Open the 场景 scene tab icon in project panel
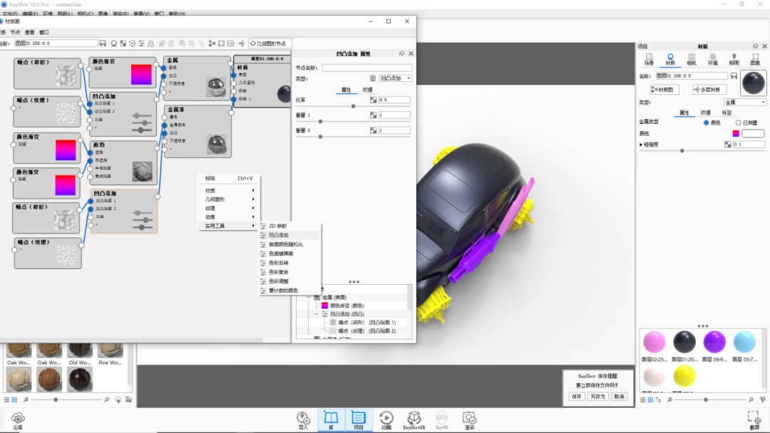The width and height of the screenshot is (770, 433). pyautogui.click(x=650, y=59)
